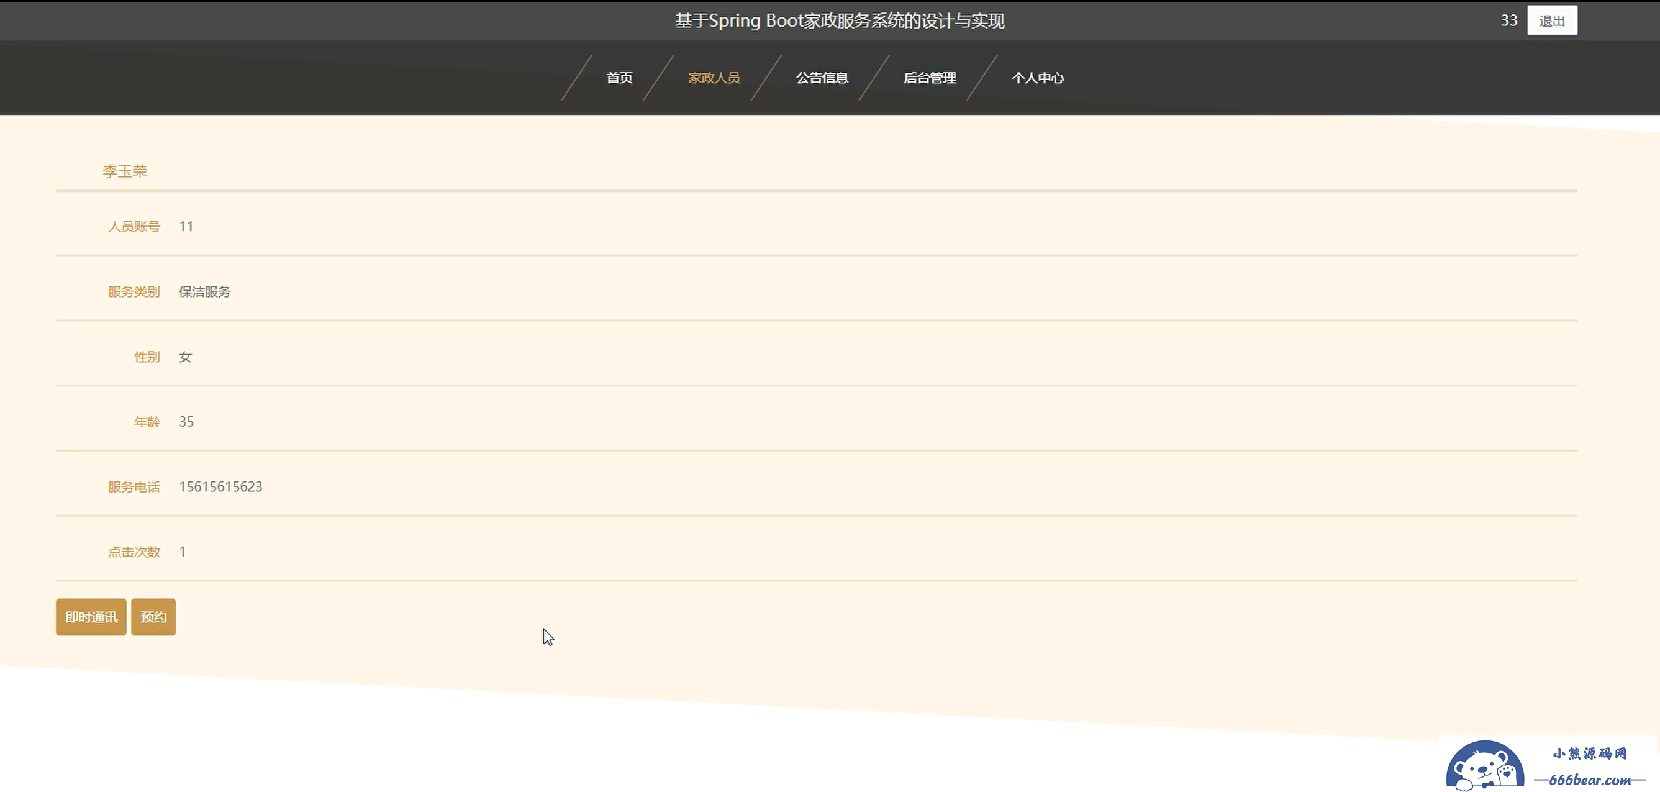Open the 首页 home menu
Image resolution: width=1660 pixels, height=792 pixels.
point(619,78)
